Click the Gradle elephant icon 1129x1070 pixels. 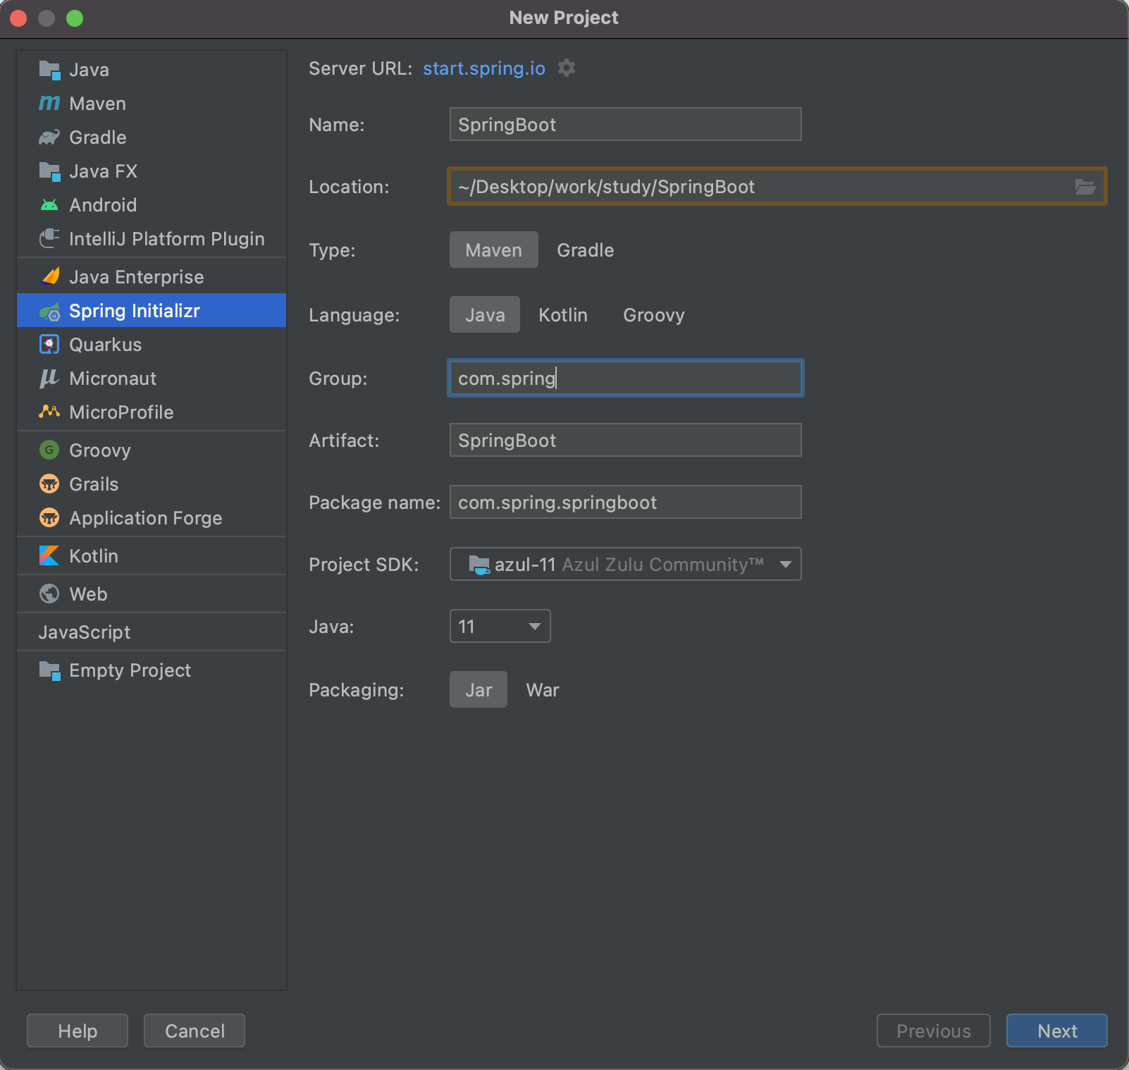[x=49, y=137]
